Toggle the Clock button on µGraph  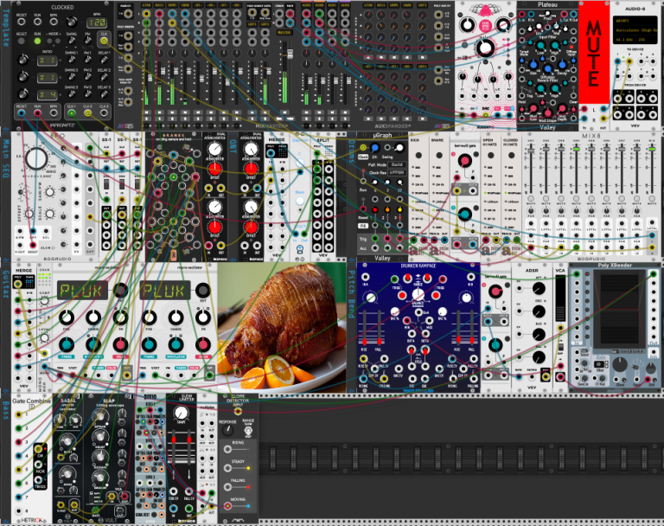[363, 157]
